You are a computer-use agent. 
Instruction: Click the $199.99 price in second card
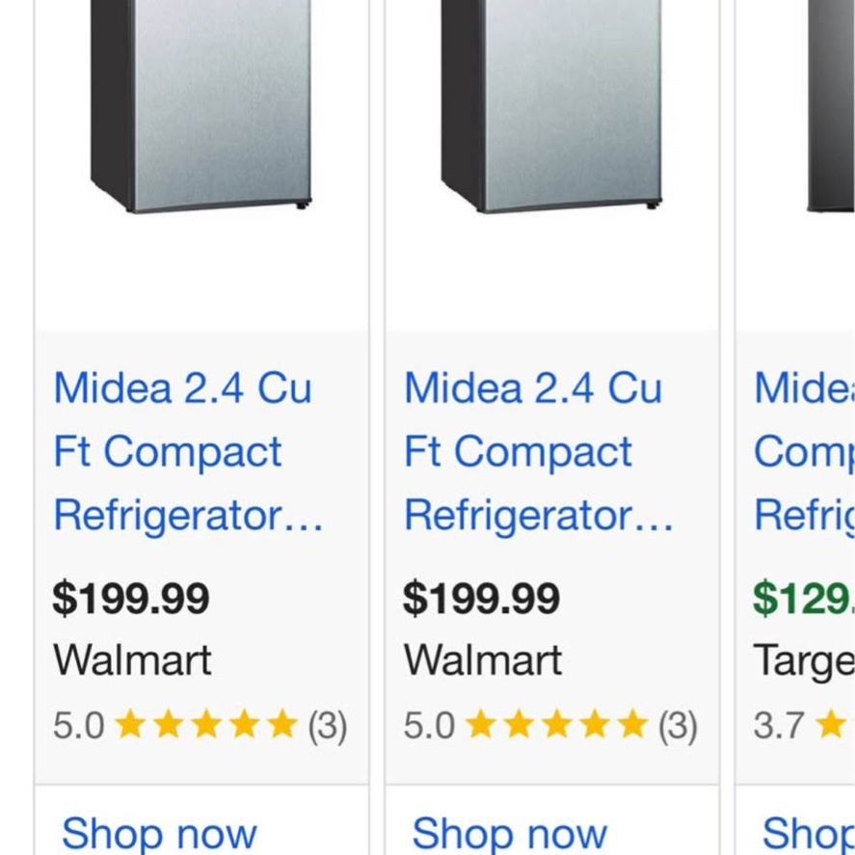click(x=482, y=599)
